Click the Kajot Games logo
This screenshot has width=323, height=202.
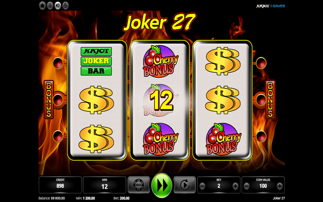click(x=271, y=6)
